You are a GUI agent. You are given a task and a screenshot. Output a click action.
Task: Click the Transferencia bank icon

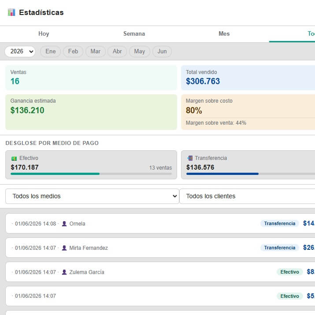pyautogui.click(x=190, y=158)
